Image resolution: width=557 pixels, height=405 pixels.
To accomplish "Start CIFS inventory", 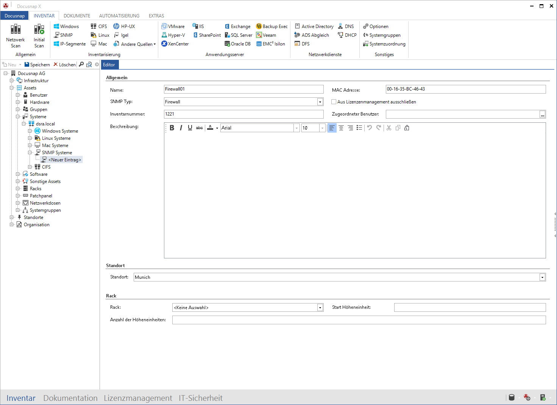I will pos(99,27).
